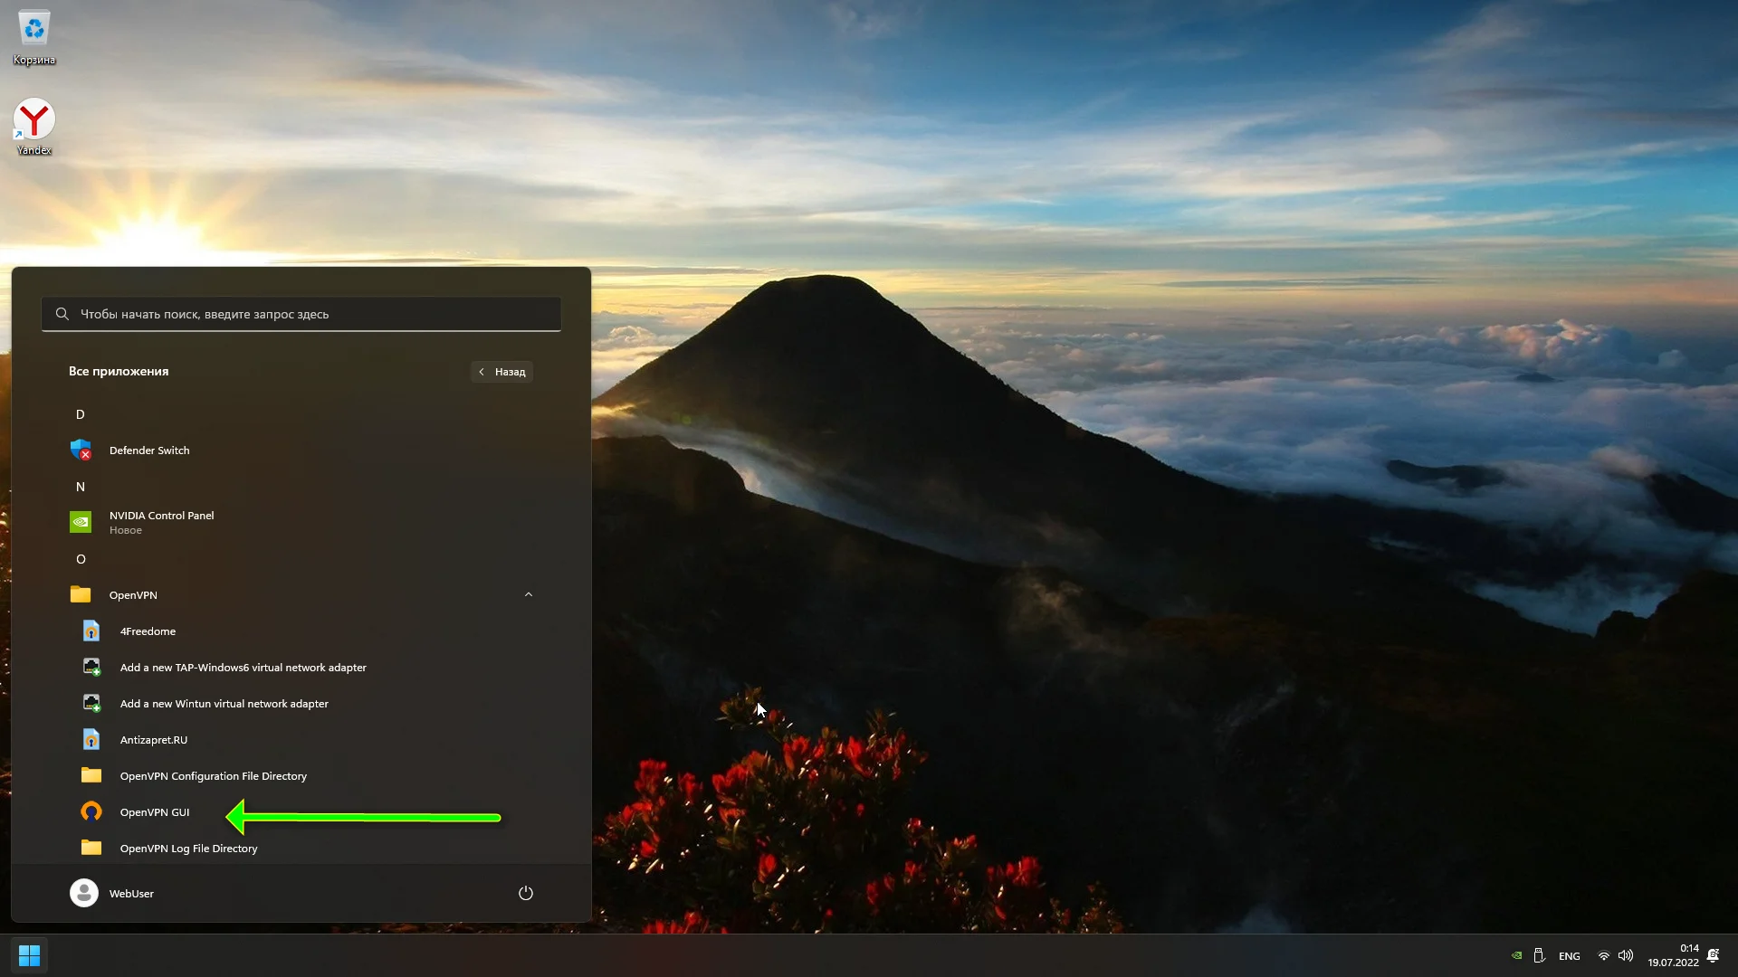Click the NVIDIA tray icon
The image size is (1738, 977).
(x=1516, y=955)
